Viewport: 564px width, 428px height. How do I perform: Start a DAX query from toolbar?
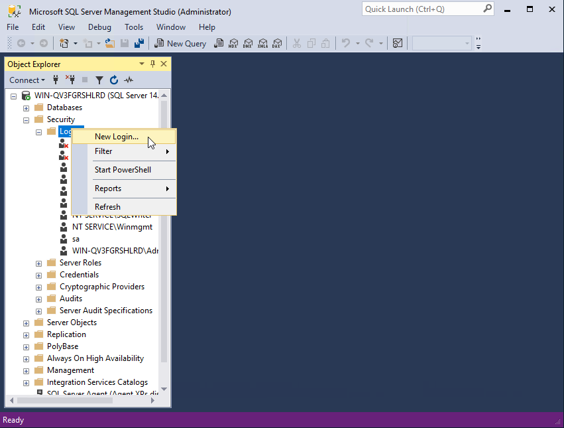(277, 44)
